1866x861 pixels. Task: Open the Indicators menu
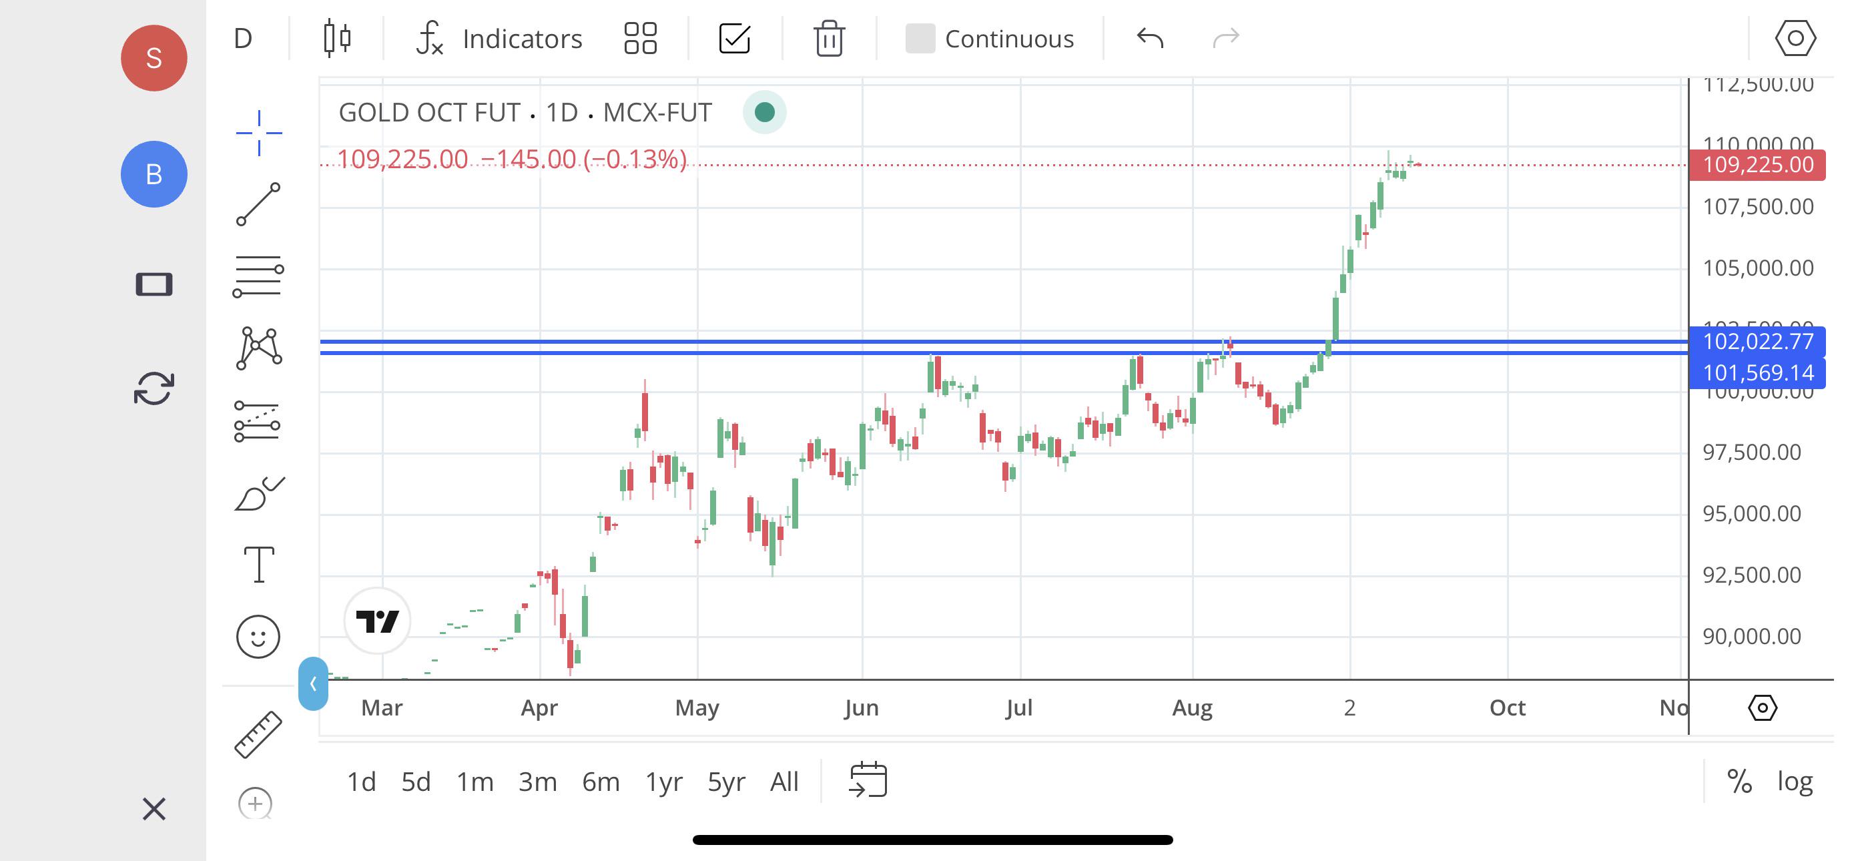coord(499,39)
